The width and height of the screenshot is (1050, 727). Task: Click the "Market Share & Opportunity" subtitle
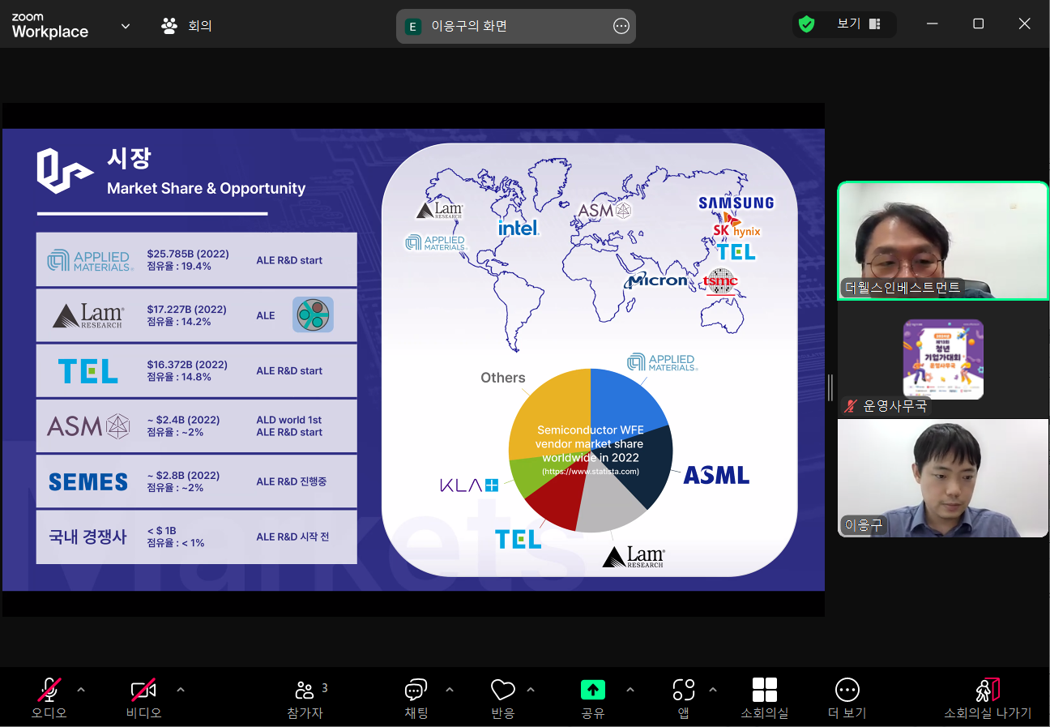tap(207, 188)
